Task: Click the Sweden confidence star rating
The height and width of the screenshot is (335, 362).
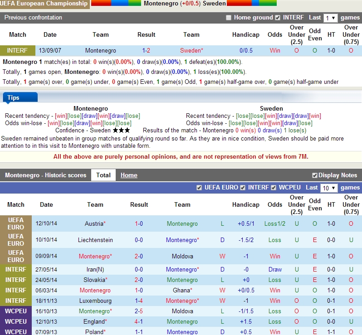Action: coord(122,131)
